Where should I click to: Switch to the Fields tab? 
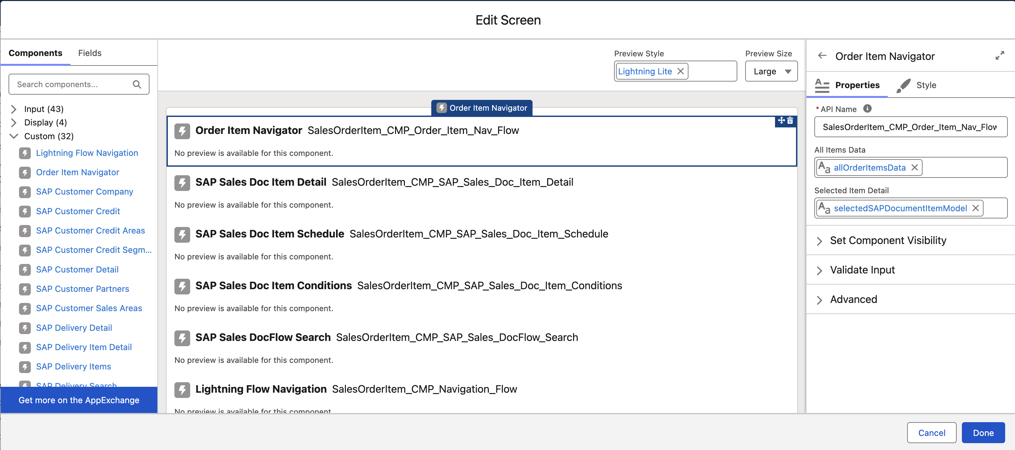(x=90, y=53)
